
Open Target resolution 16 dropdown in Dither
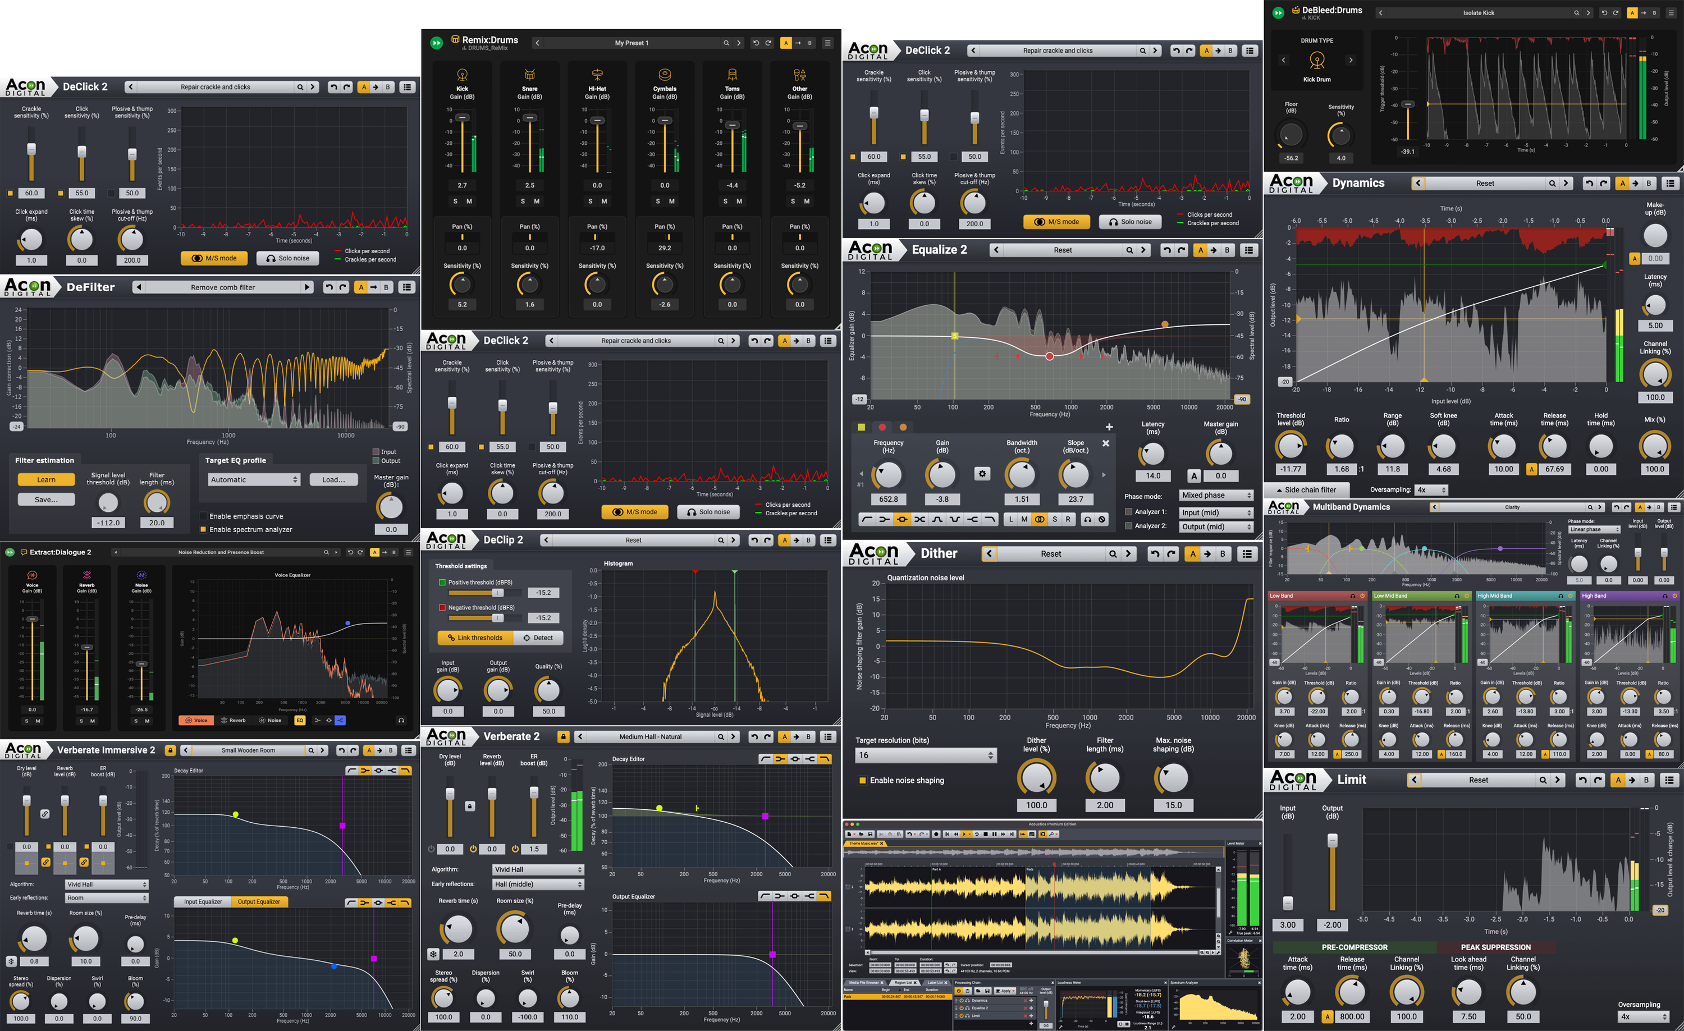(926, 755)
